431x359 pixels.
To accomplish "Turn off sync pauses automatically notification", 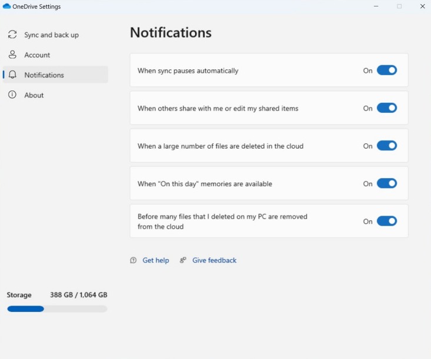I will pos(387,71).
